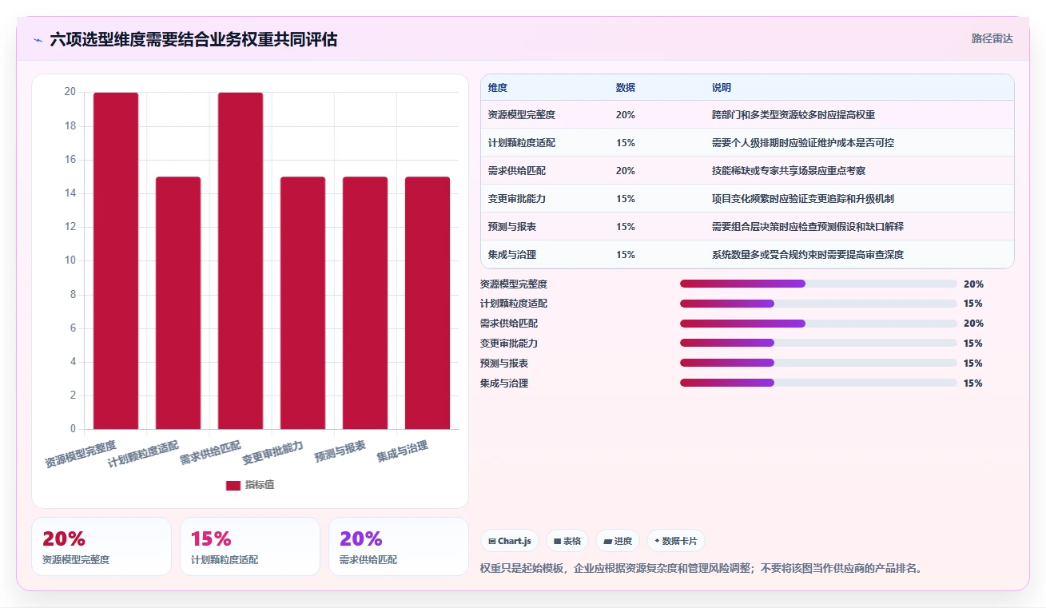
Task: Click the red 20% 资源模型完整度 stat card
Action: pyautogui.click(x=101, y=546)
